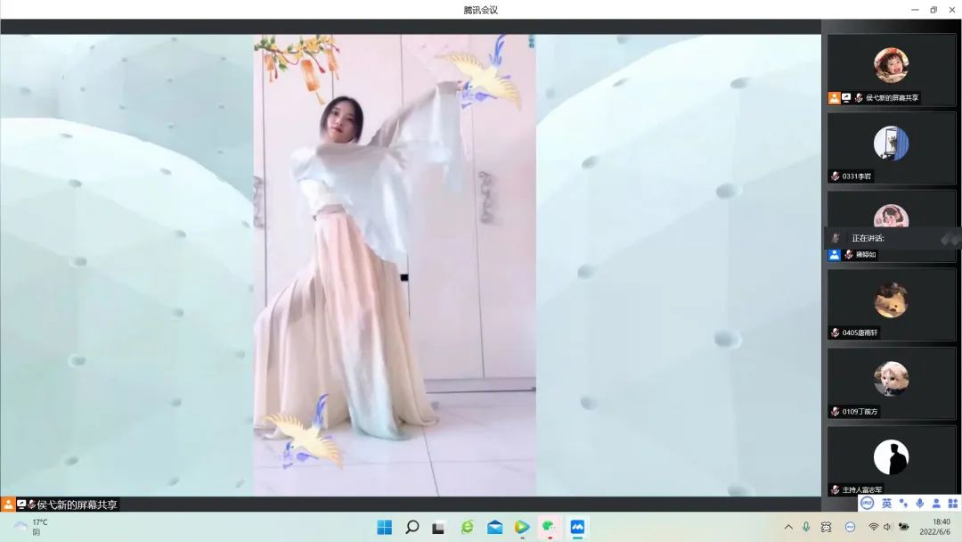Select the host 主持人 participant tile
The width and height of the screenshot is (962, 542).
[x=891, y=461]
